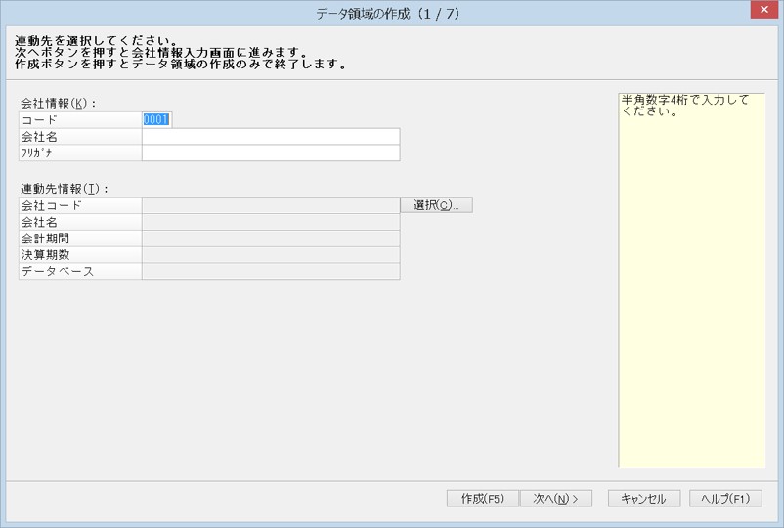This screenshot has height=528, width=784.
Task: Go to next step with 次へ(N)
Action: (556, 499)
